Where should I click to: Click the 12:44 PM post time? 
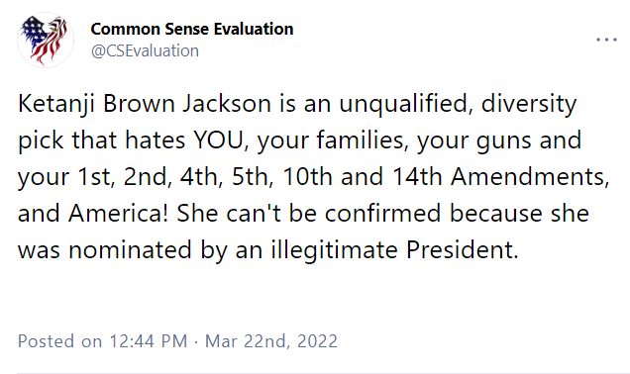point(148,341)
